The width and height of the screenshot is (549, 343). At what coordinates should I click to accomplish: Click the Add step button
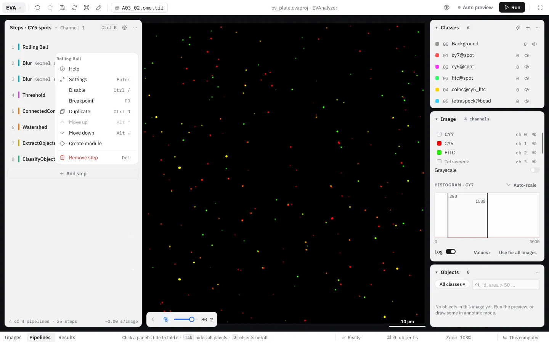(x=73, y=174)
